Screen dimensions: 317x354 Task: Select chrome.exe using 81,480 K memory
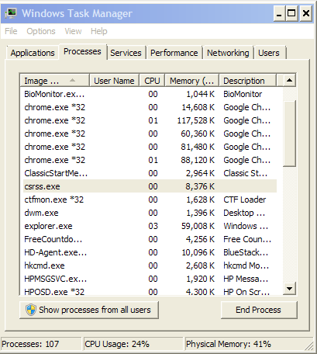click(x=150, y=147)
